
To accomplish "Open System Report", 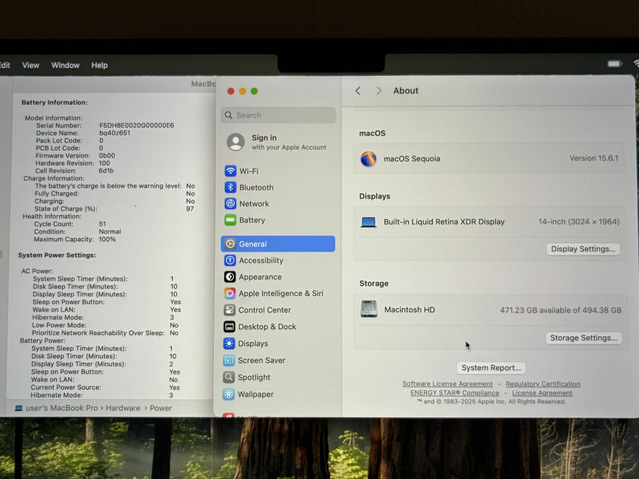I will (x=491, y=368).
